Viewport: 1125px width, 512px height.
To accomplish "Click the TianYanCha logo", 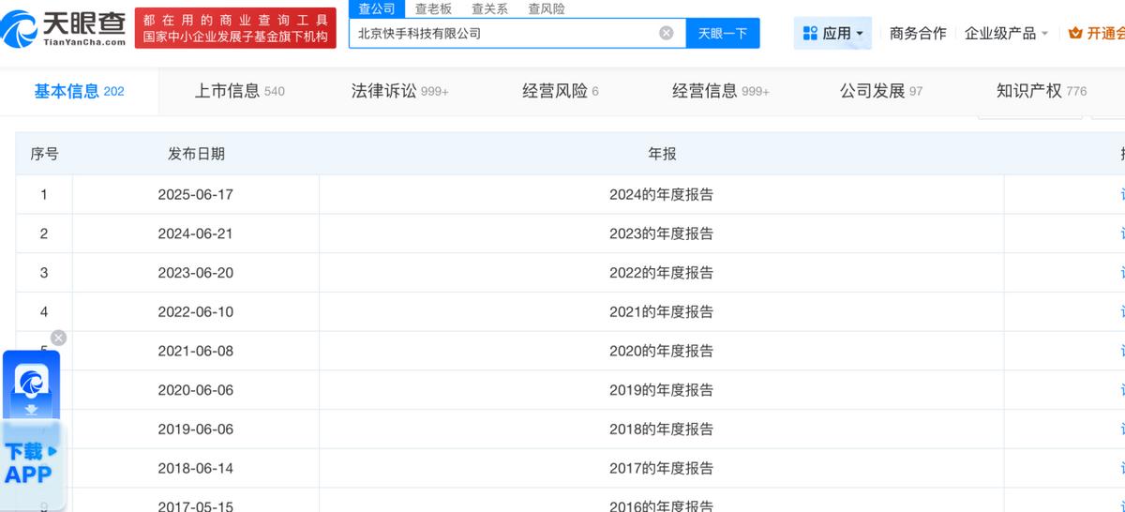I will click(x=63, y=28).
